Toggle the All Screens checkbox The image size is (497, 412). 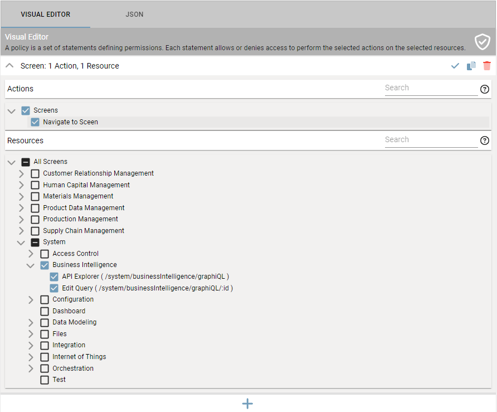26,162
